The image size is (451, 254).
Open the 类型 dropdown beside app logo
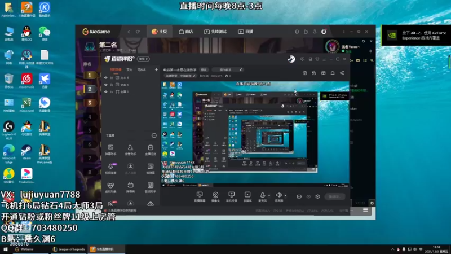click(x=143, y=59)
